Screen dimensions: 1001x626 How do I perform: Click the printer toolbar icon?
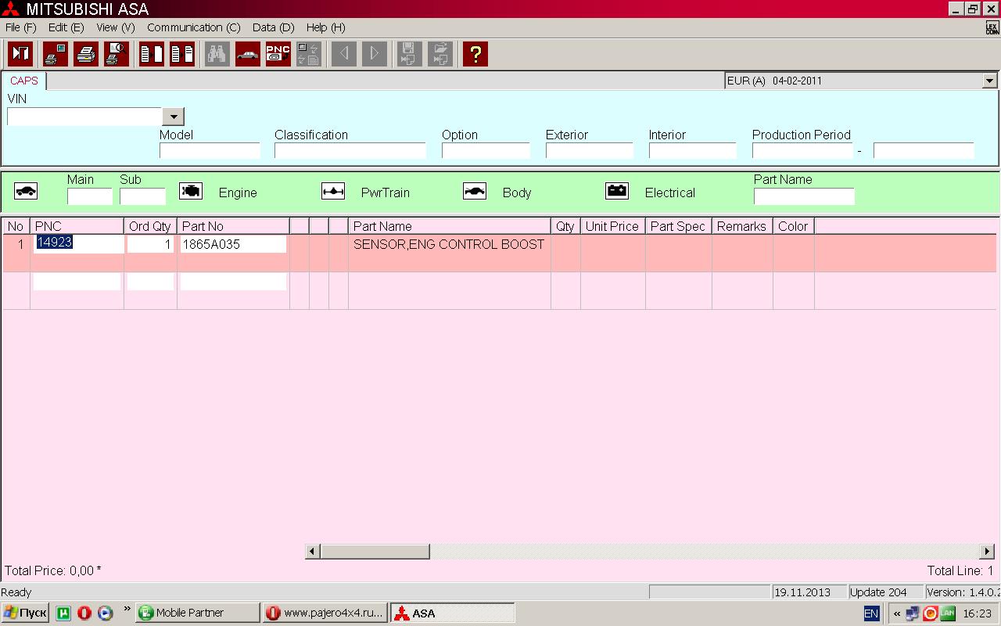click(x=86, y=54)
